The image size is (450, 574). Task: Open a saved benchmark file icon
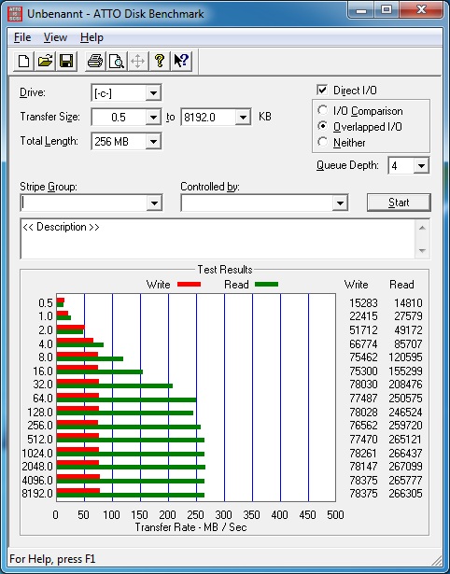[x=45, y=61]
